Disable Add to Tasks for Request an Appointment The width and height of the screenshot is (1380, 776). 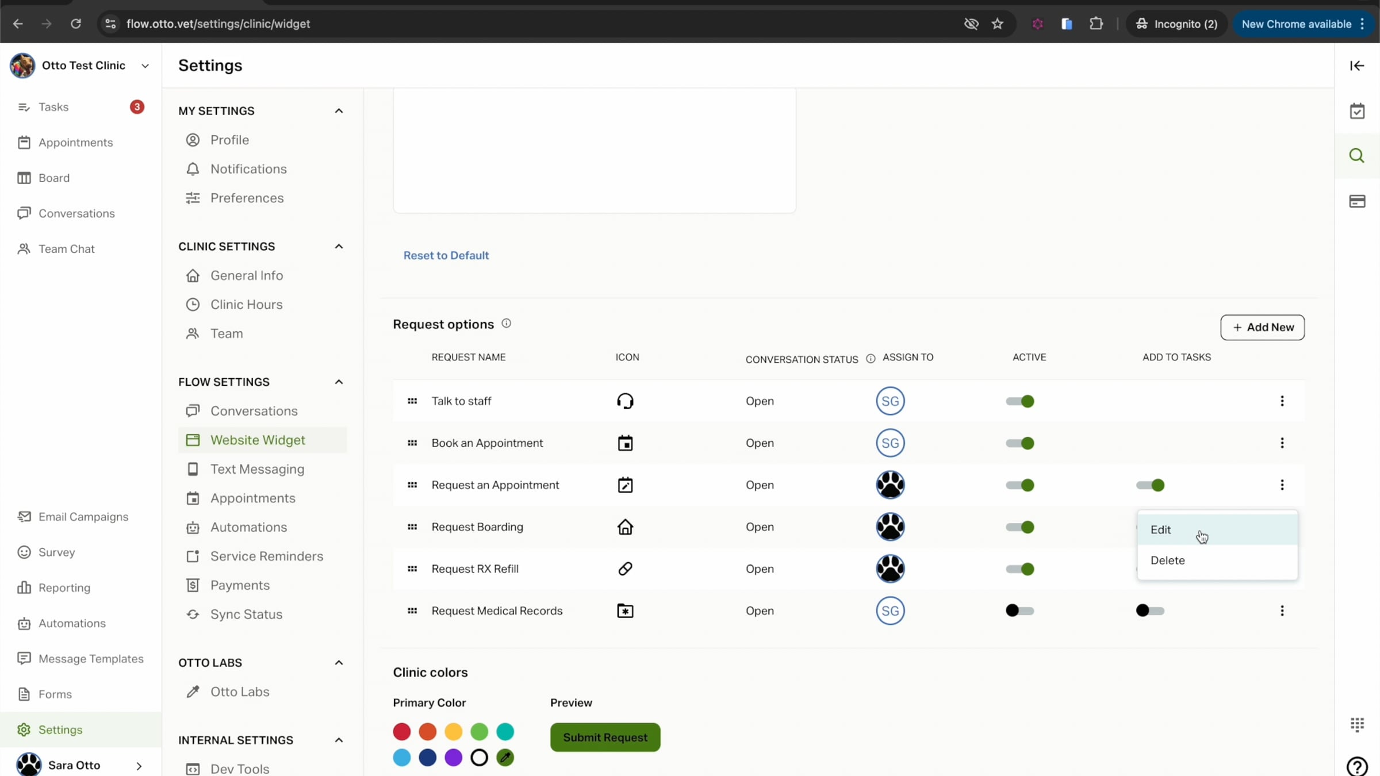1151,485
